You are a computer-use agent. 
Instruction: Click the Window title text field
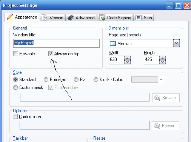click(x=56, y=43)
